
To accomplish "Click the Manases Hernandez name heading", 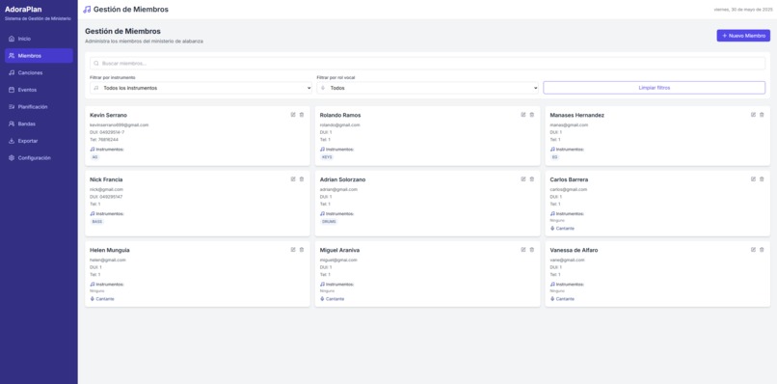I will 576,115.
